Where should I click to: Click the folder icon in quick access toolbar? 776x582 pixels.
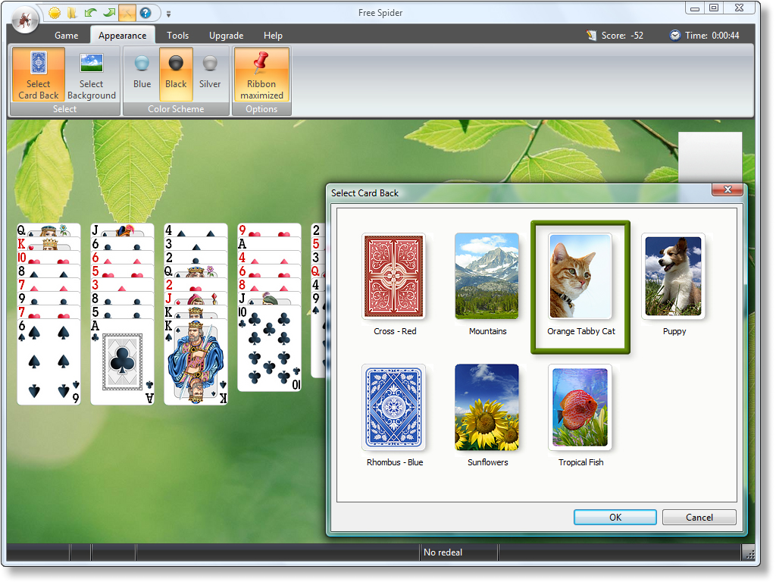72,13
